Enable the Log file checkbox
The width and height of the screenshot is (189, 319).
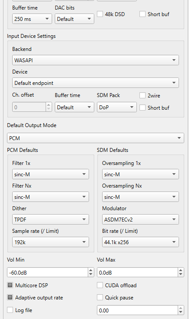(10, 310)
